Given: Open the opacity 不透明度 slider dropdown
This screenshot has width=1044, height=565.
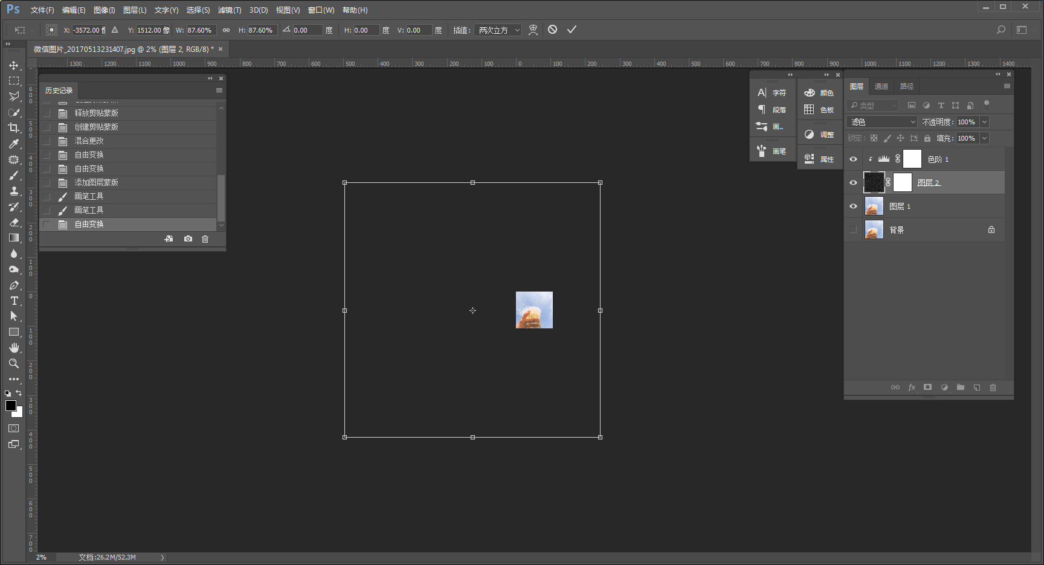Looking at the screenshot, I should coord(984,122).
